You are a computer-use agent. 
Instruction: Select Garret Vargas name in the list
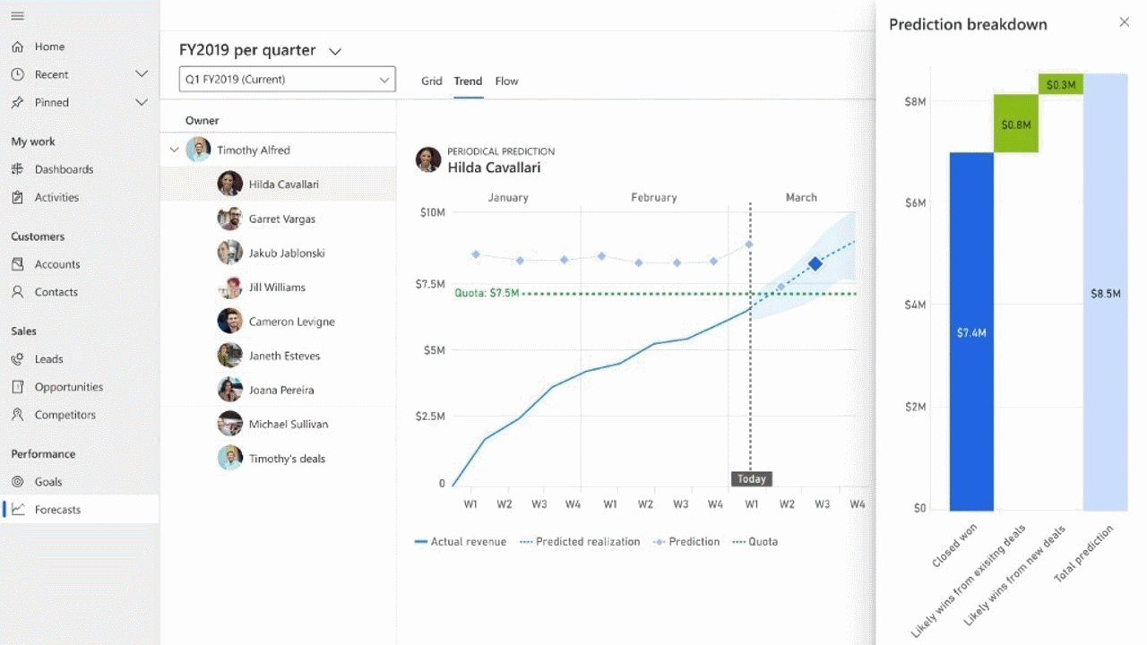tap(282, 219)
